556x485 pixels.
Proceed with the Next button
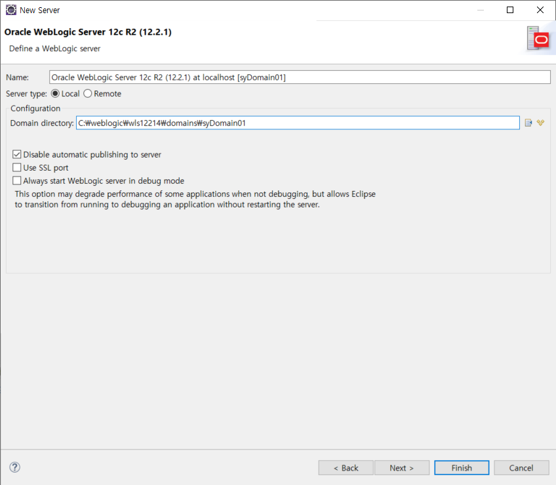click(402, 468)
